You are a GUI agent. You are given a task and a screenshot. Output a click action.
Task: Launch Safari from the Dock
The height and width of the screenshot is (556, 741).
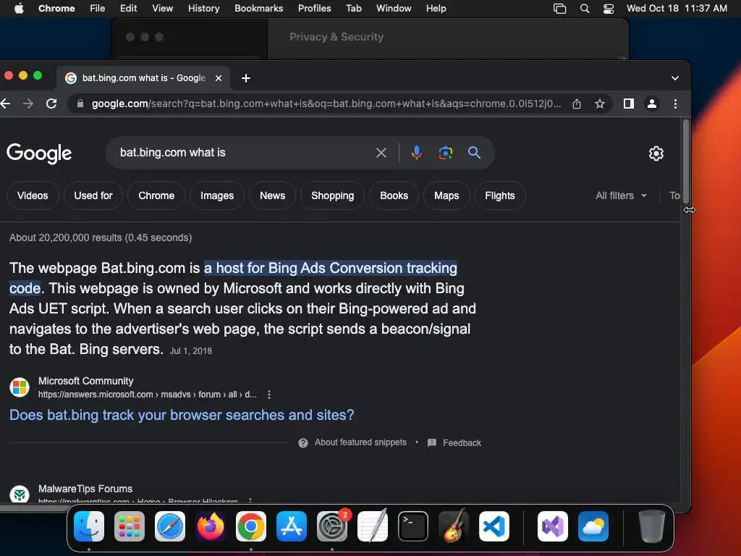[x=170, y=526]
